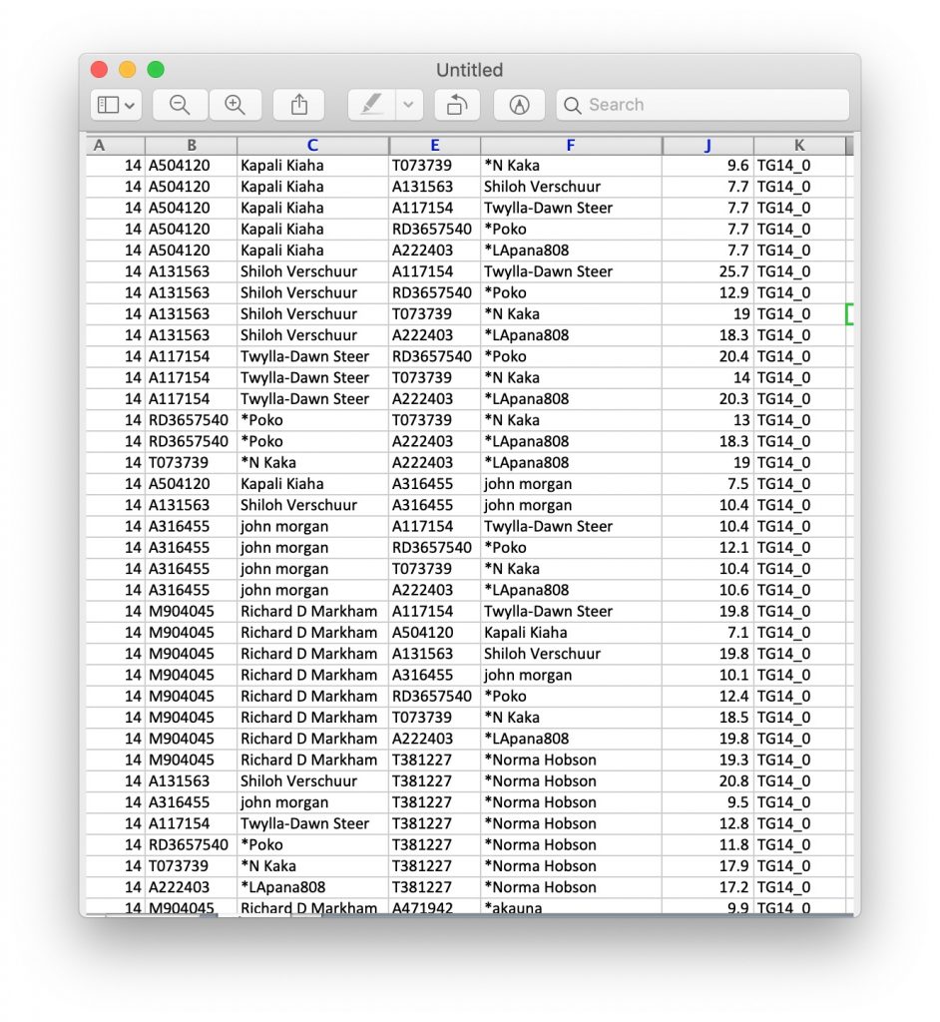940x1022 pixels.
Task: Select column header F
Action: [x=570, y=146]
